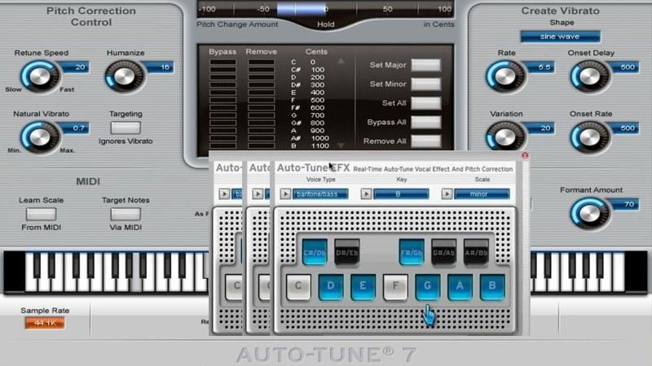Toggle Bypass box for note G
The width and height of the screenshot is (652, 366).
point(222,115)
